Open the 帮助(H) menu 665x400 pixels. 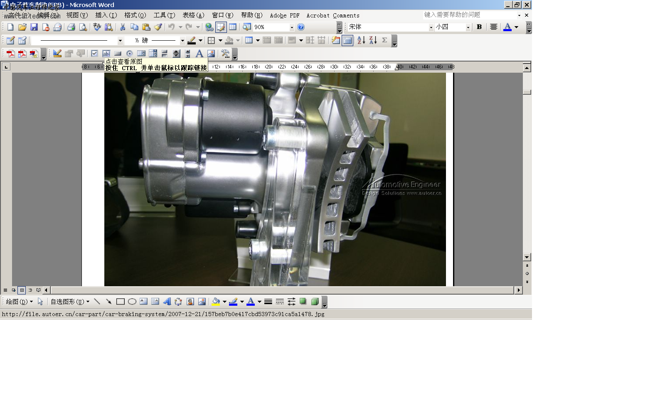pyautogui.click(x=251, y=15)
